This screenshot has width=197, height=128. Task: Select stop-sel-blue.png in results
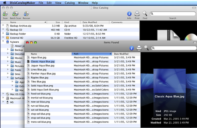[40, 118]
